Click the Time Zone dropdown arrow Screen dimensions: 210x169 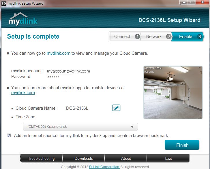[x=132, y=127]
